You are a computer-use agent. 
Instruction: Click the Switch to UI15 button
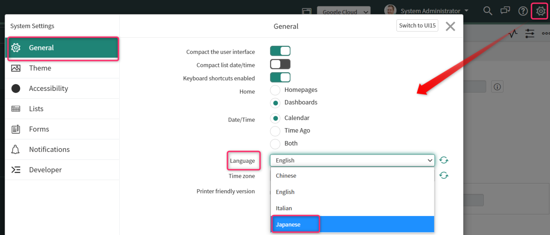pos(417,25)
